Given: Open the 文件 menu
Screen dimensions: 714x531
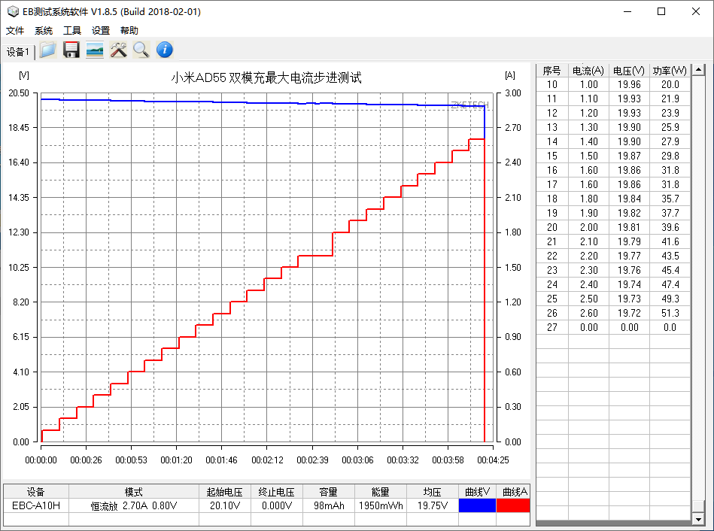Looking at the screenshot, I should click(x=14, y=31).
